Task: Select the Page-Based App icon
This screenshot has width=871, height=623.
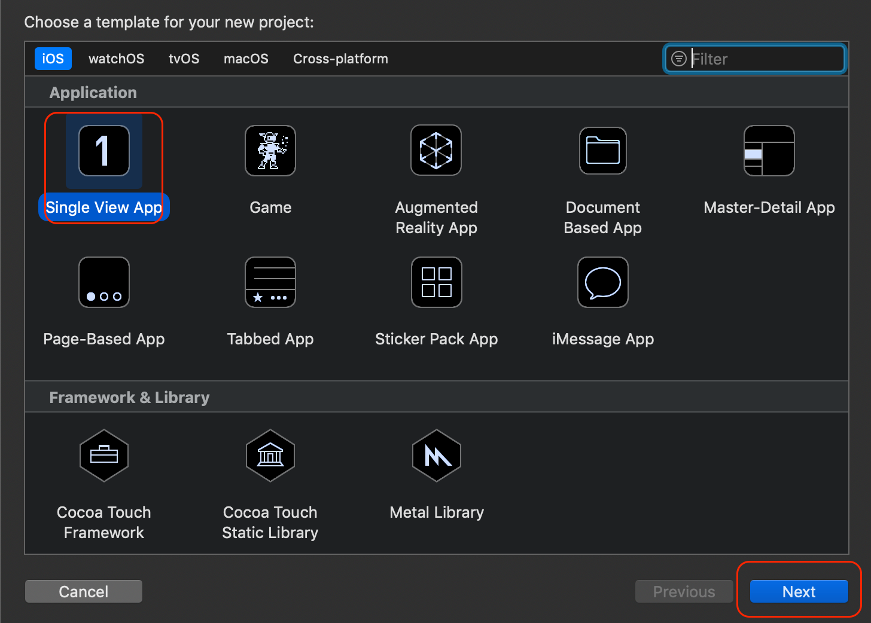Action: click(x=104, y=282)
